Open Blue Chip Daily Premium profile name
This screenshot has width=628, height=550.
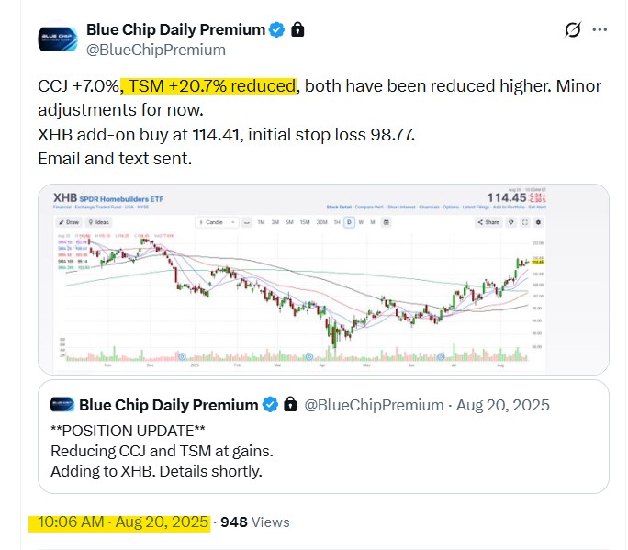(175, 30)
